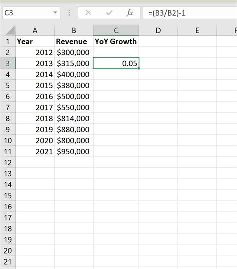Select column B header
237x269 pixels.
coord(74,30)
